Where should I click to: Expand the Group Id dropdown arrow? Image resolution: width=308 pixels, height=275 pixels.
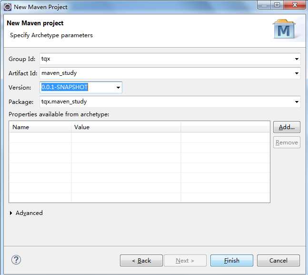pos(297,59)
